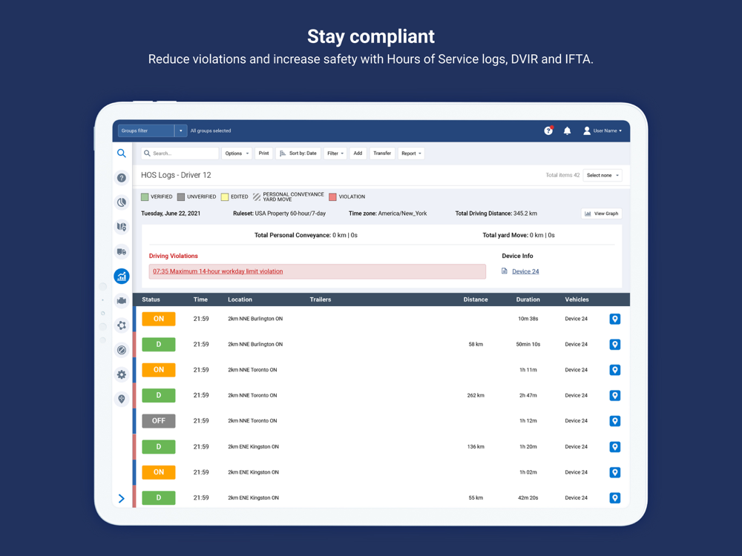Click the yellow EDITED legend swatch
This screenshot has width=742, height=556.
(225, 196)
